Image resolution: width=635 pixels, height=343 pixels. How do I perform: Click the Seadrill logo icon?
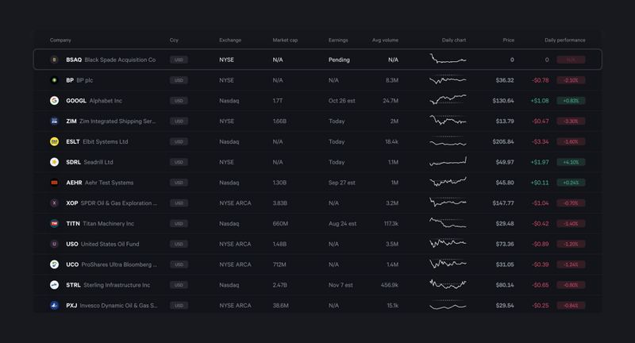coord(54,162)
